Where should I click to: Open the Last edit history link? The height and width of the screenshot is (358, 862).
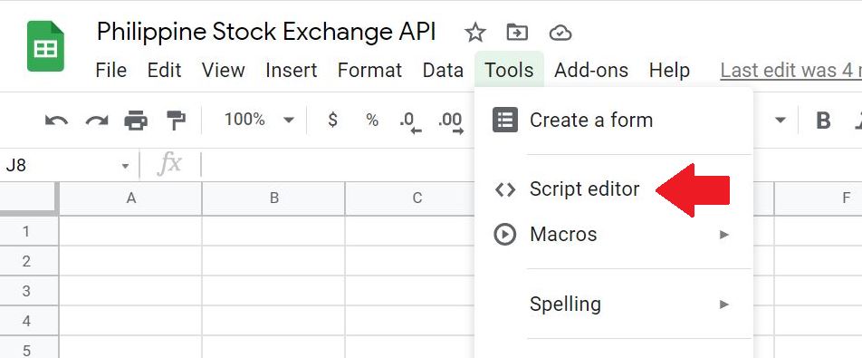pyautogui.click(x=791, y=71)
